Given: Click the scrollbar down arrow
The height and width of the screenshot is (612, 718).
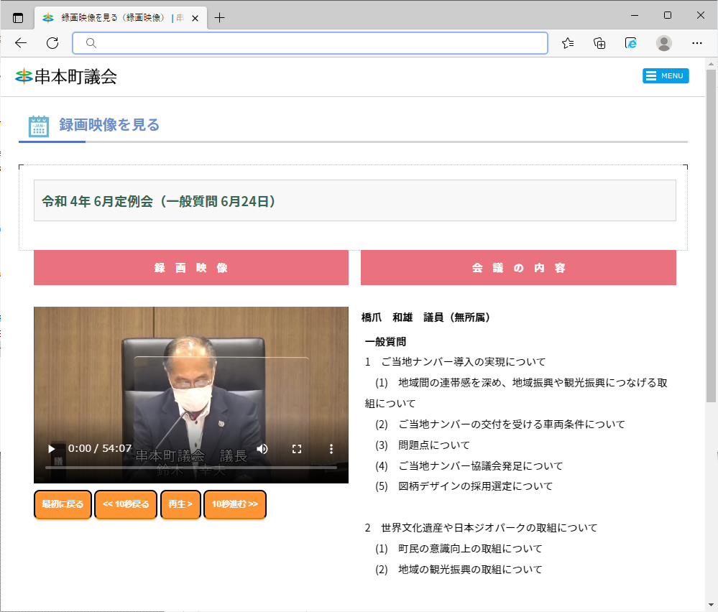Looking at the screenshot, I should [711, 605].
